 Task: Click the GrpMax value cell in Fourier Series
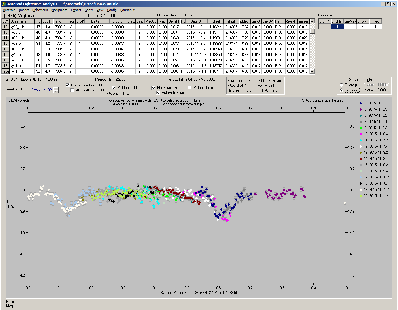350,27
